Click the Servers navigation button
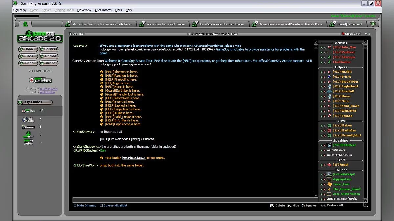The width and height of the screenshot is (394, 221). (x=49, y=49)
